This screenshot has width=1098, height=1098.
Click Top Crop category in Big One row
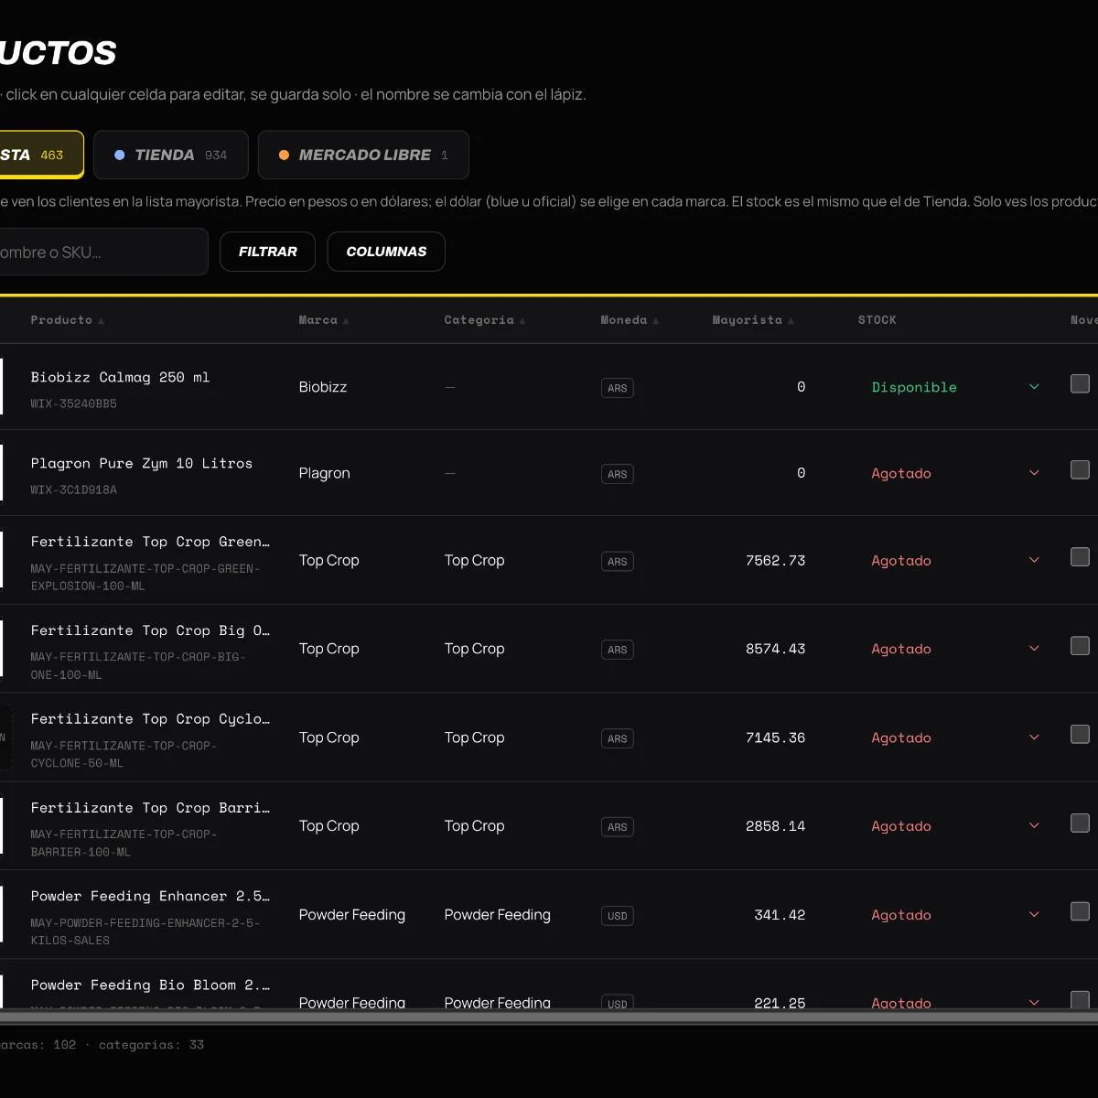pos(474,649)
